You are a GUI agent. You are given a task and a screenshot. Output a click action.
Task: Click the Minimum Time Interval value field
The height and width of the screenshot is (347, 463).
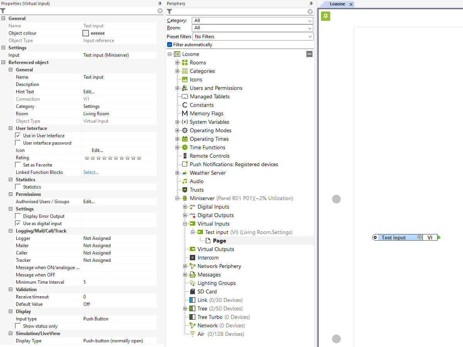click(119, 282)
